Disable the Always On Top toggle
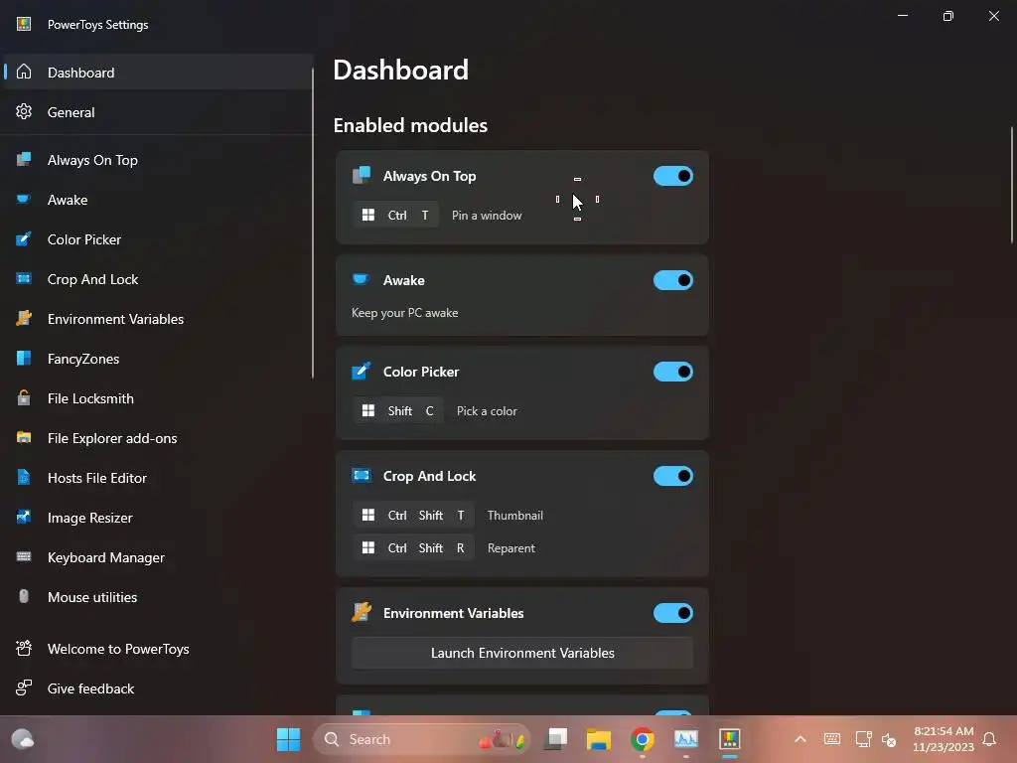Image resolution: width=1017 pixels, height=763 pixels. [x=673, y=176]
